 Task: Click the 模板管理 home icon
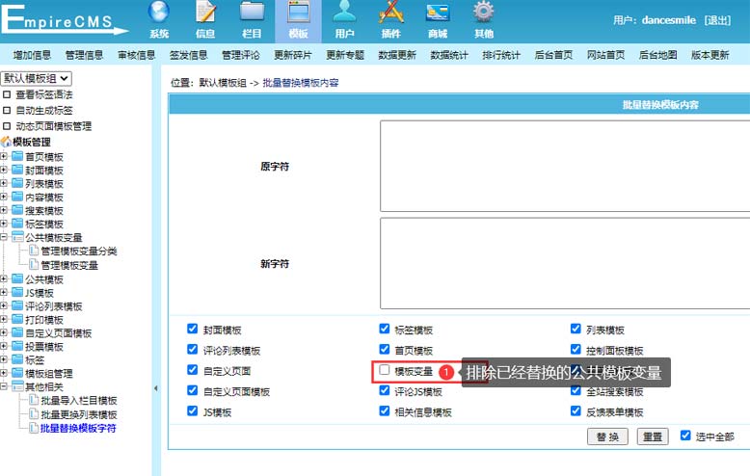[x=6, y=142]
